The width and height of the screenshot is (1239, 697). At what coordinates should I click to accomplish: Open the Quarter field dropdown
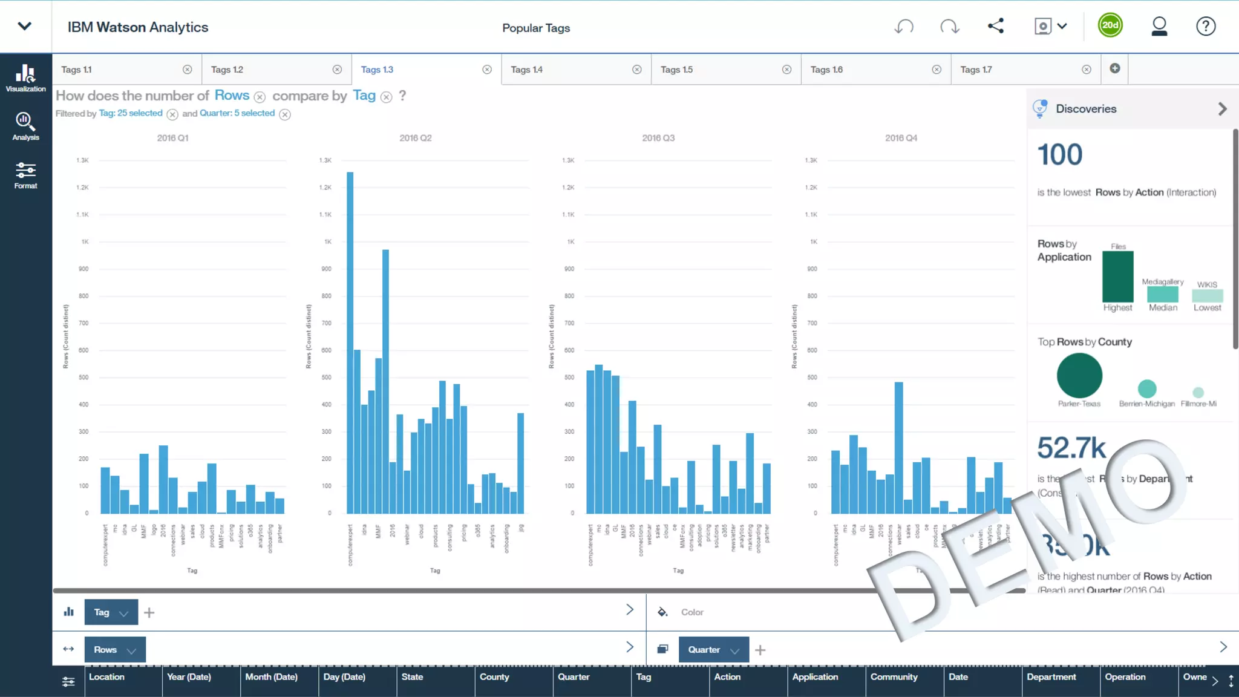pos(734,650)
